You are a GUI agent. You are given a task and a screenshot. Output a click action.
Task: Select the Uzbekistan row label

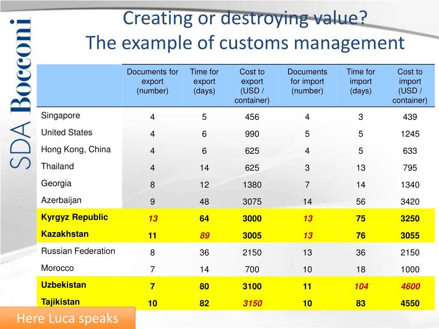click(x=63, y=285)
